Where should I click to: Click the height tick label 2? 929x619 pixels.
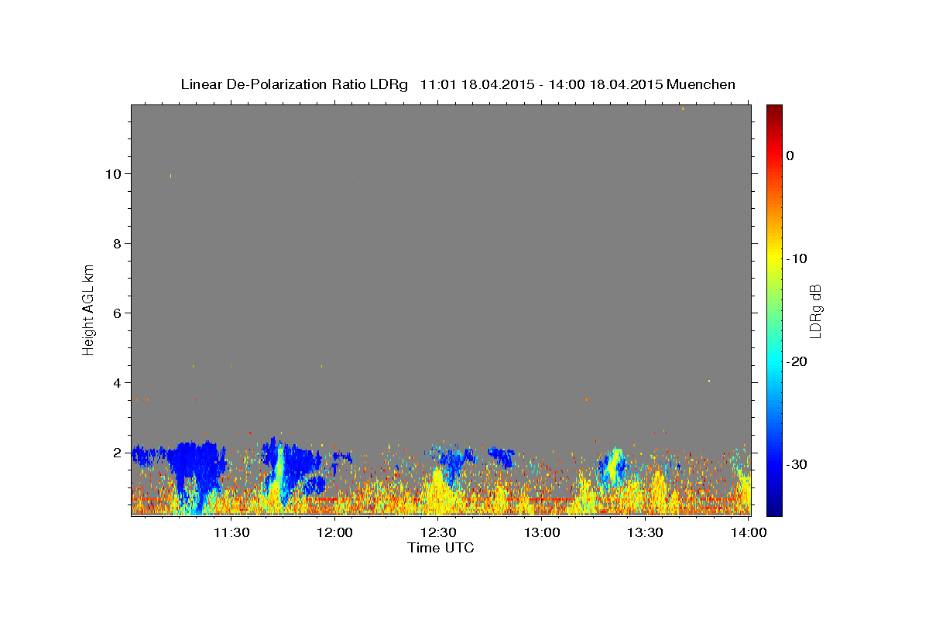tap(118, 453)
